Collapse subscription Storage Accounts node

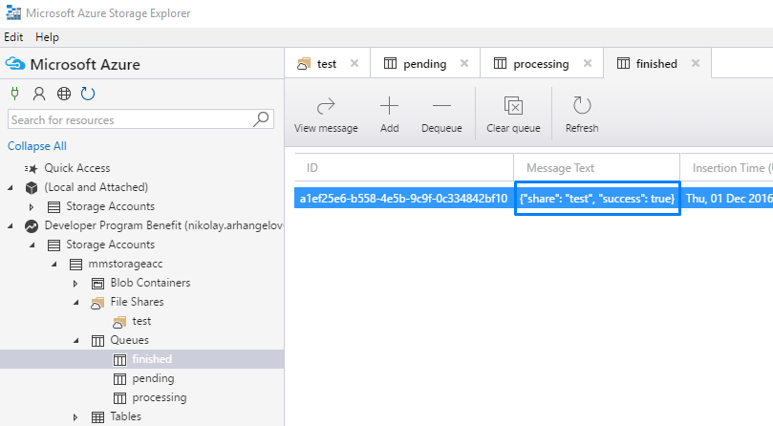(32, 245)
